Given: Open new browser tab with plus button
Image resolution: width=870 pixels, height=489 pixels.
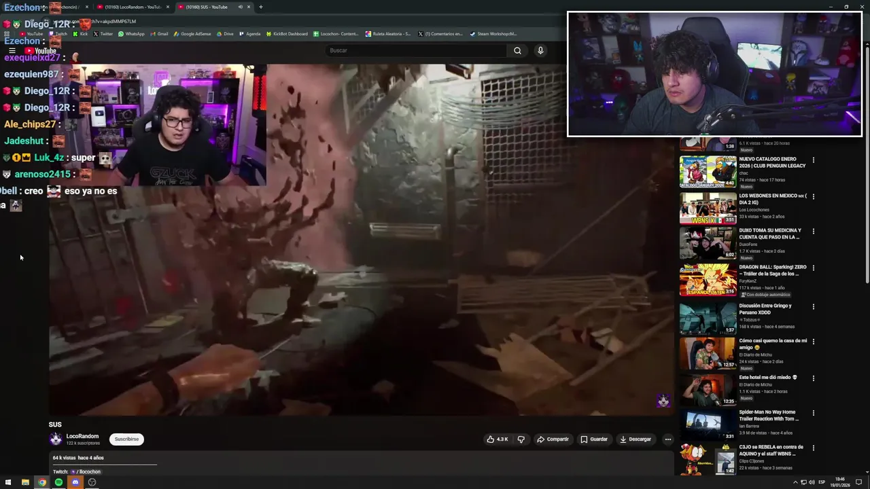Looking at the screenshot, I should pyautogui.click(x=261, y=7).
